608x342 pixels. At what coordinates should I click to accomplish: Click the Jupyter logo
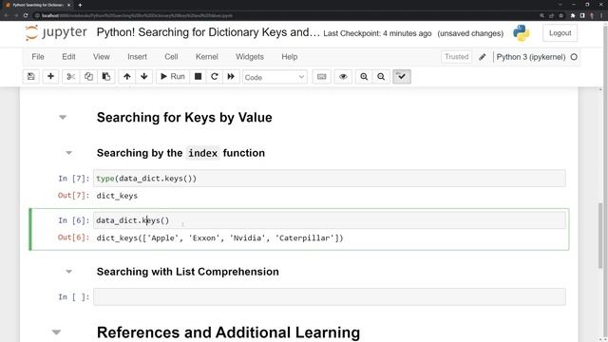[x=56, y=32]
